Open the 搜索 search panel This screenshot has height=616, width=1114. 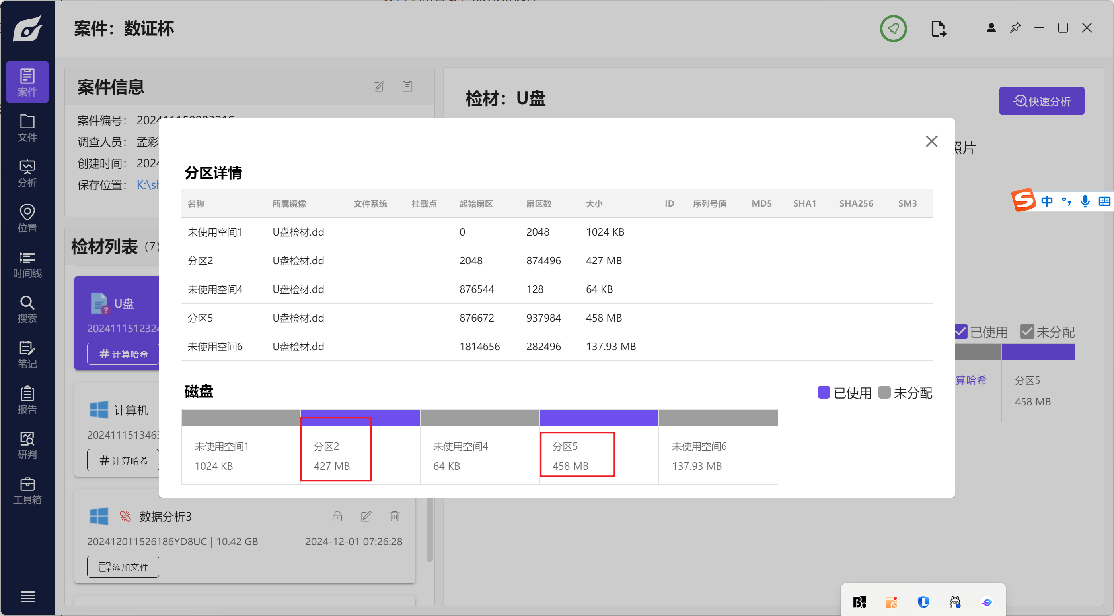(x=27, y=309)
